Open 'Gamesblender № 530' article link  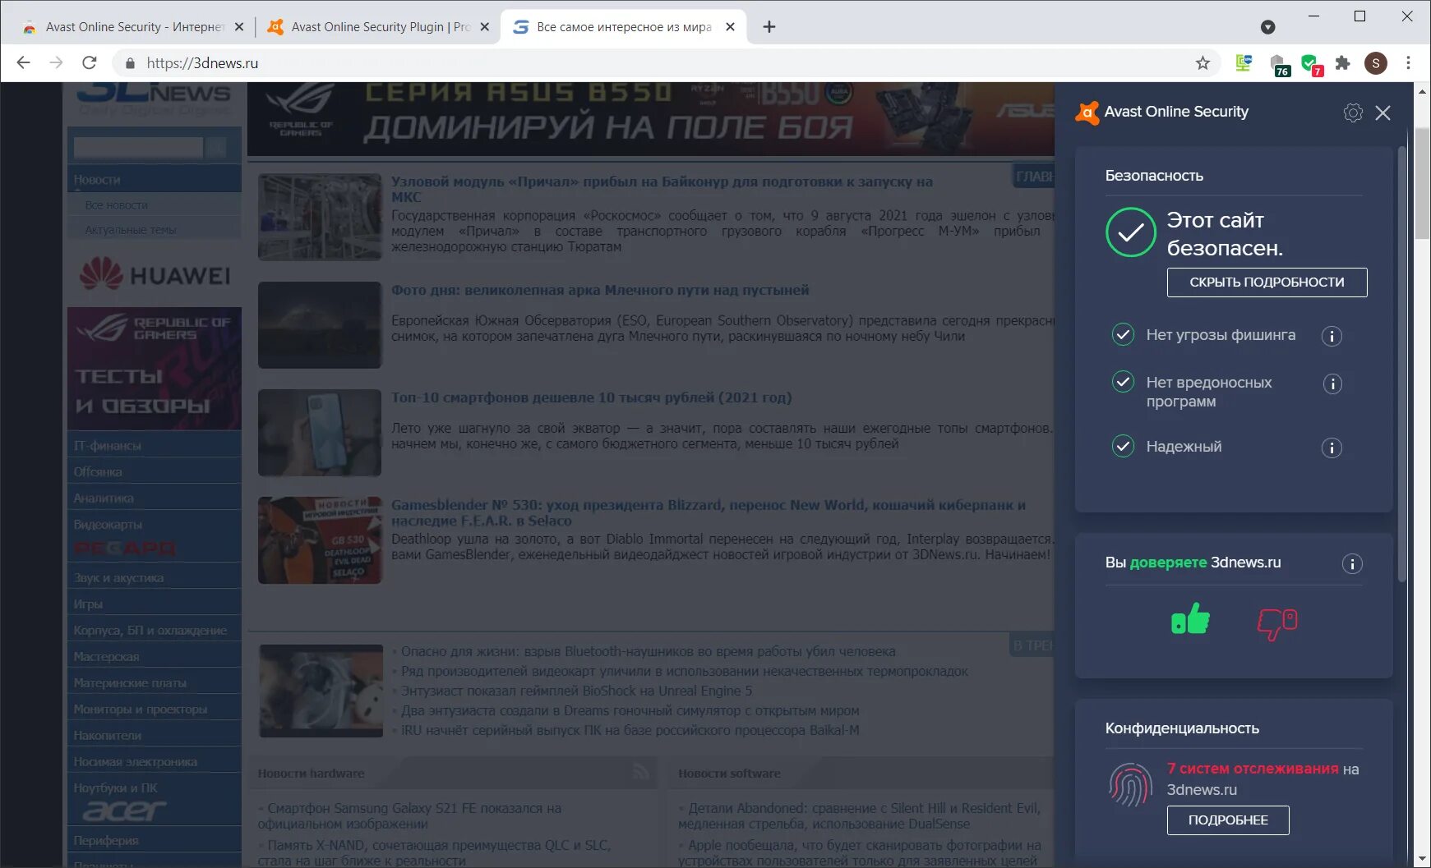tap(709, 513)
